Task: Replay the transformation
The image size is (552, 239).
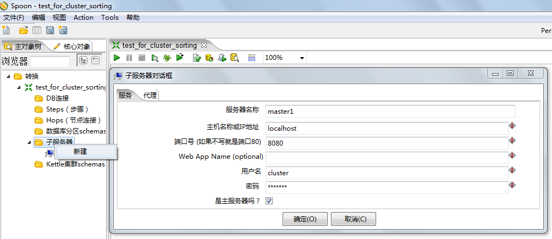Action: pyautogui.click(x=180, y=57)
